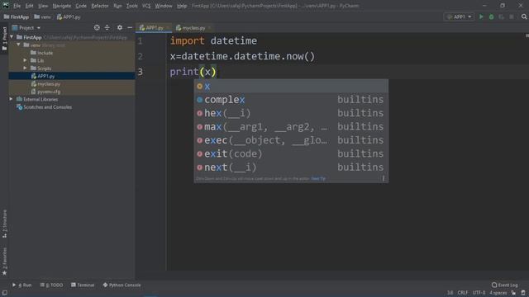Screen dimensions: 529x297
Task: Toggle Project side tool window strip
Action: pos(4,39)
